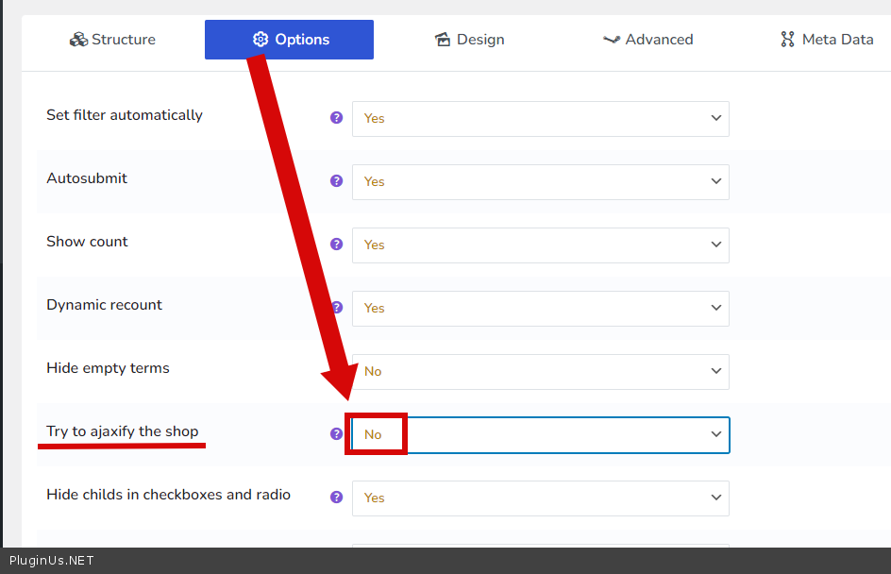
Task: Open Hide childs in checkboxes and radio dropdown
Action: 540,498
